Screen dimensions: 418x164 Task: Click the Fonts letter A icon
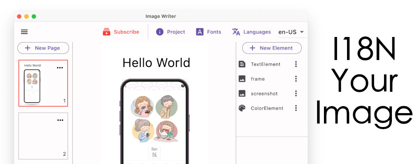tap(200, 32)
